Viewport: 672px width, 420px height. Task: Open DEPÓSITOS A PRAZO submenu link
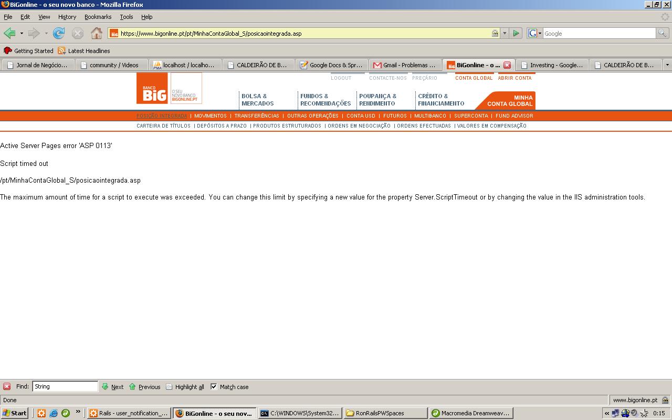[x=222, y=126]
